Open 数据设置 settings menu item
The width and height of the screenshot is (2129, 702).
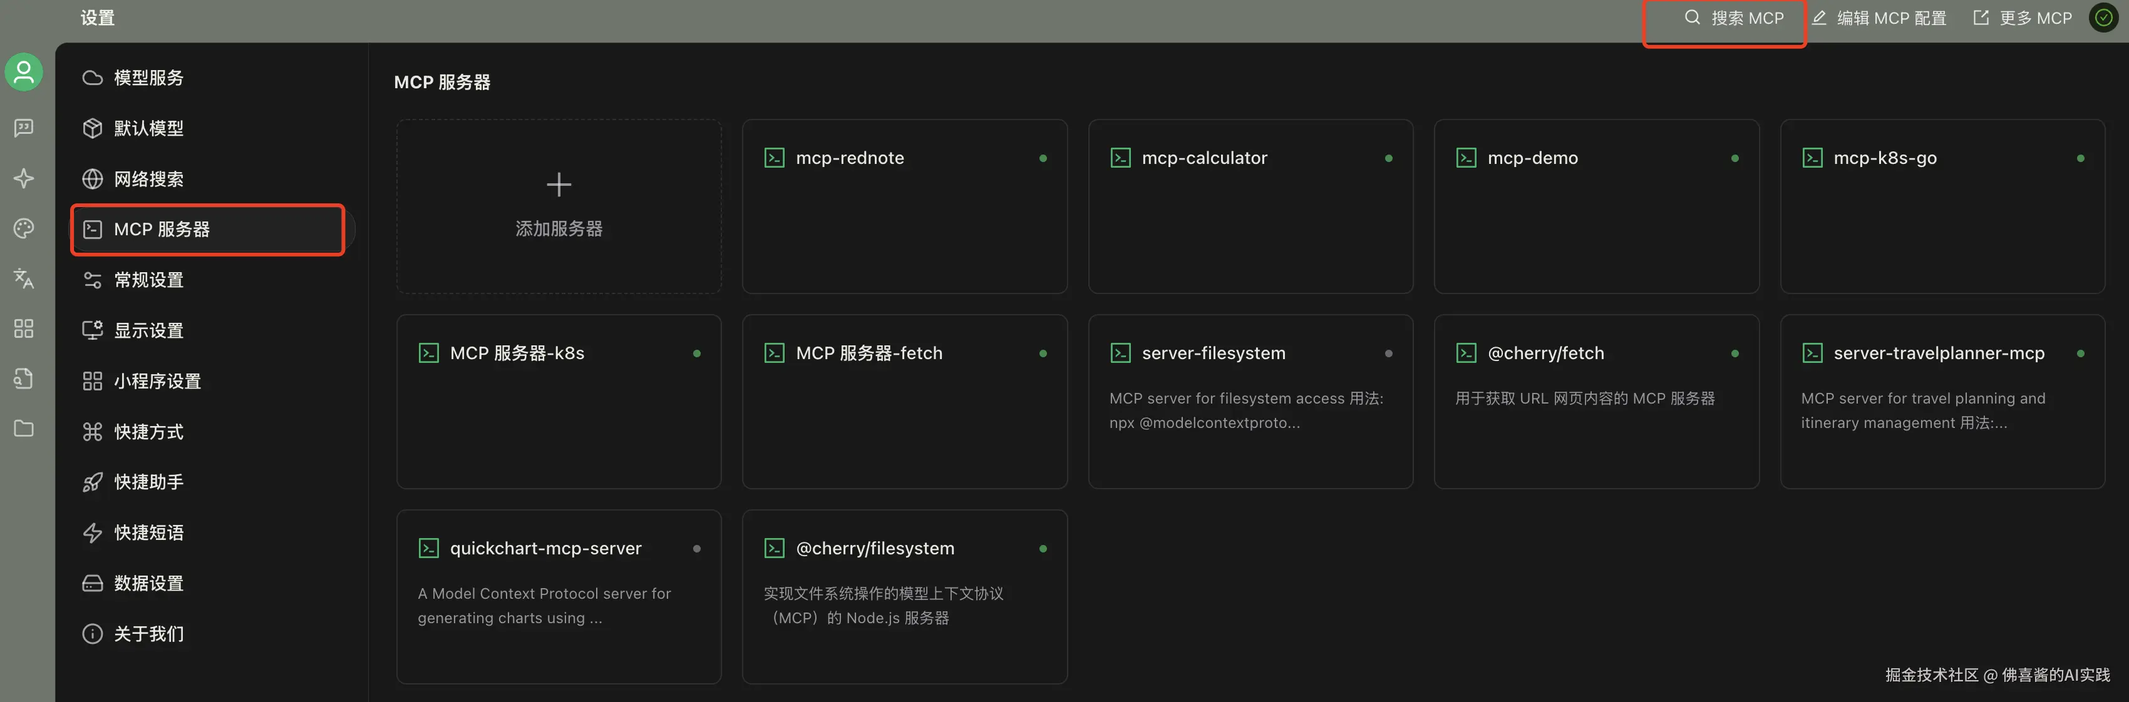pos(149,583)
